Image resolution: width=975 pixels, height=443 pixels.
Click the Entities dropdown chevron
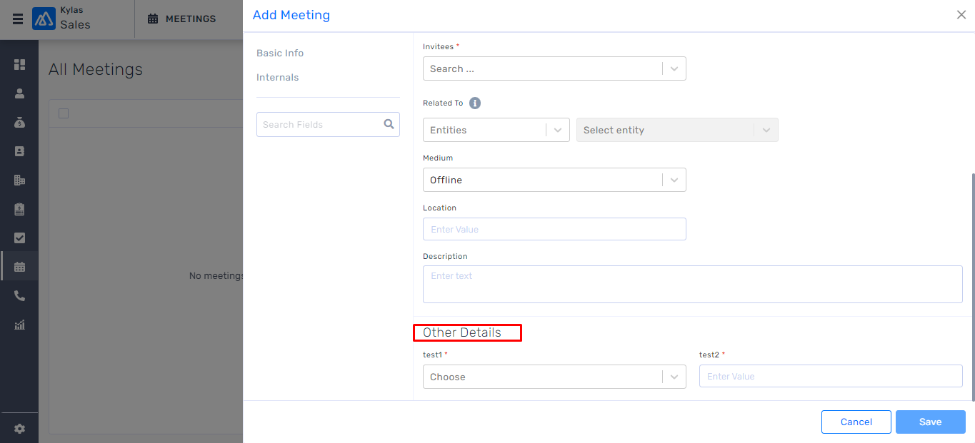[558, 130]
